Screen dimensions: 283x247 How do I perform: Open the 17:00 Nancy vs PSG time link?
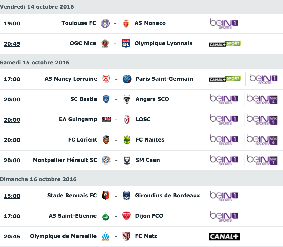(x=12, y=79)
